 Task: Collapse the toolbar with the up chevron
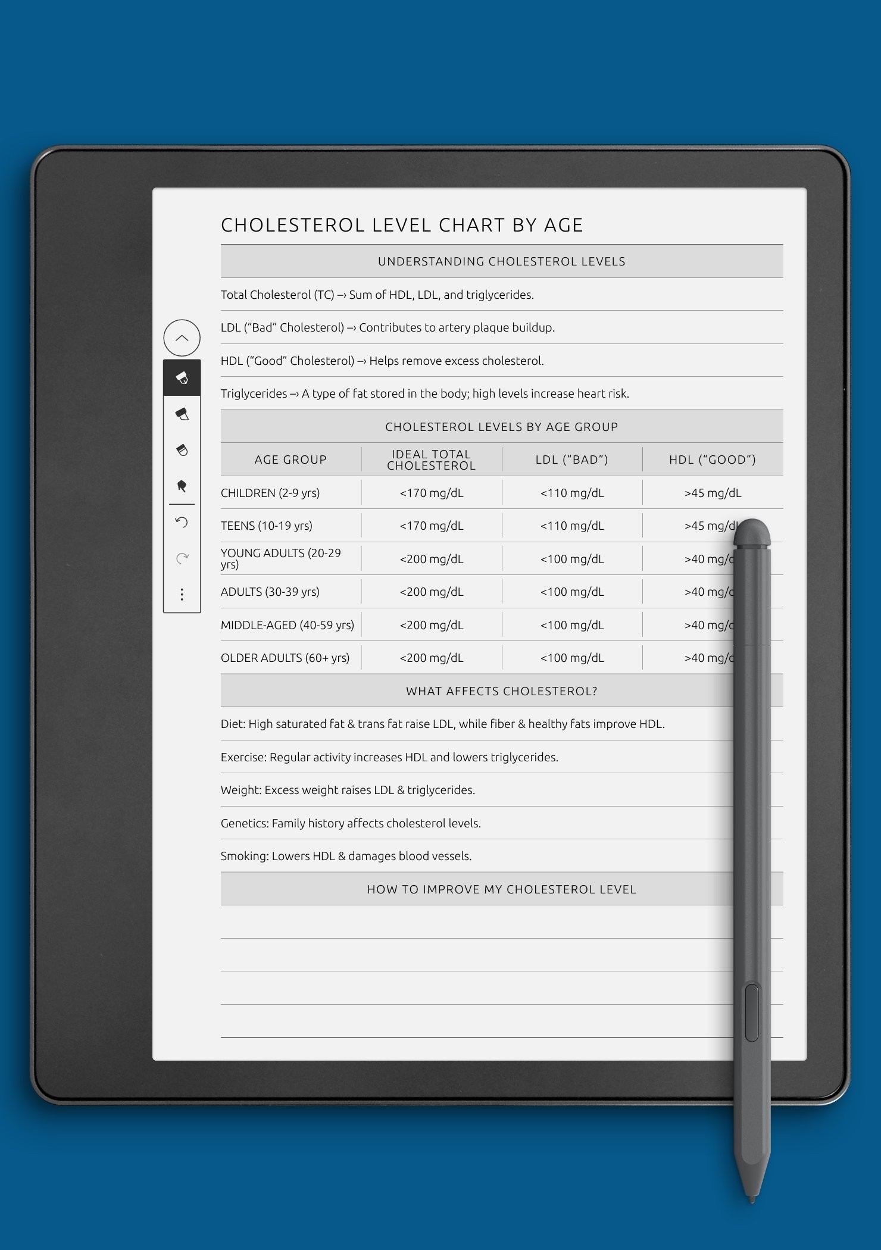click(182, 338)
